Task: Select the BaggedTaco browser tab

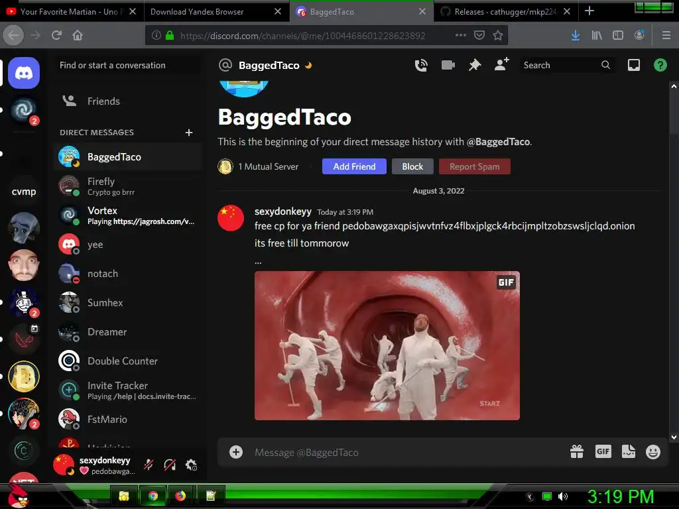Action: pos(361,12)
